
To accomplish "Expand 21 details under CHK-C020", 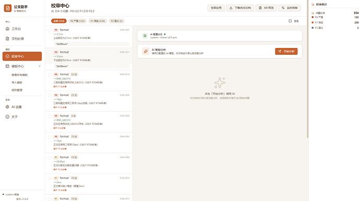I will [x=60, y=107].
